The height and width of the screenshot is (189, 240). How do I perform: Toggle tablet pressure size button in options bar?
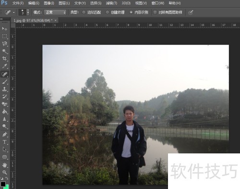click(191, 13)
